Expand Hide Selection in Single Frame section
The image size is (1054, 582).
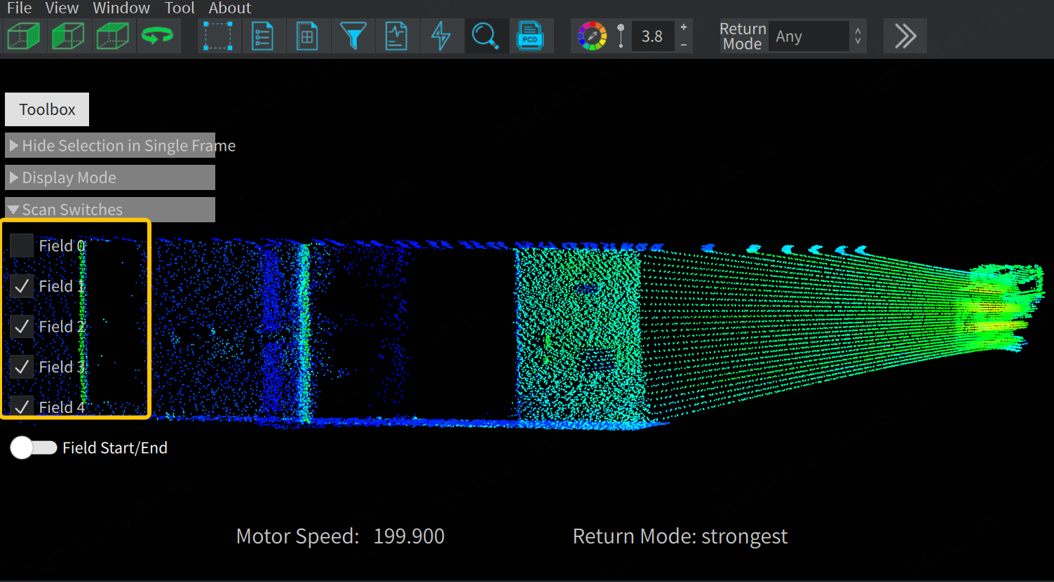(x=110, y=145)
